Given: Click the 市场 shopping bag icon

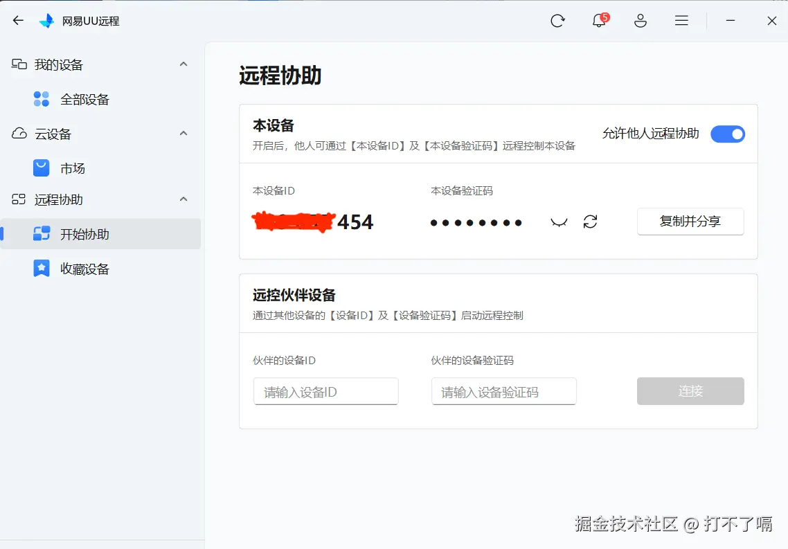Looking at the screenshot, I should [42, 168].
